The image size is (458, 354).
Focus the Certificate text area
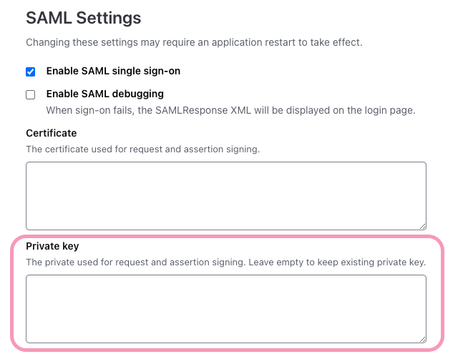pyautogui.click(x=225, y=195)
